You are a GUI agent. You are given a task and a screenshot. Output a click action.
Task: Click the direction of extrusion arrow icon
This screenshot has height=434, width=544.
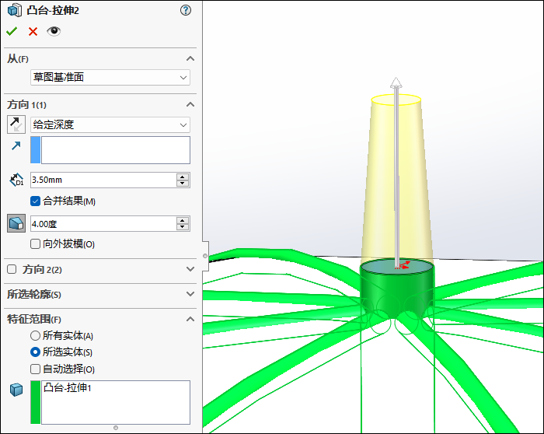pos(16,145)
